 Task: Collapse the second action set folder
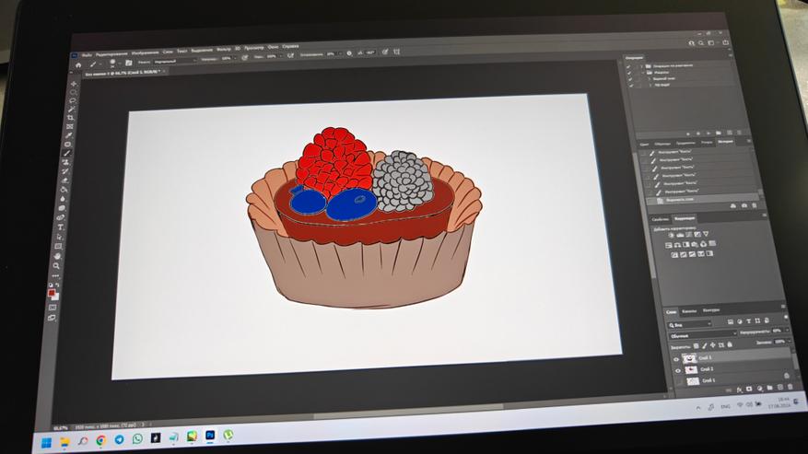(642, 73)
